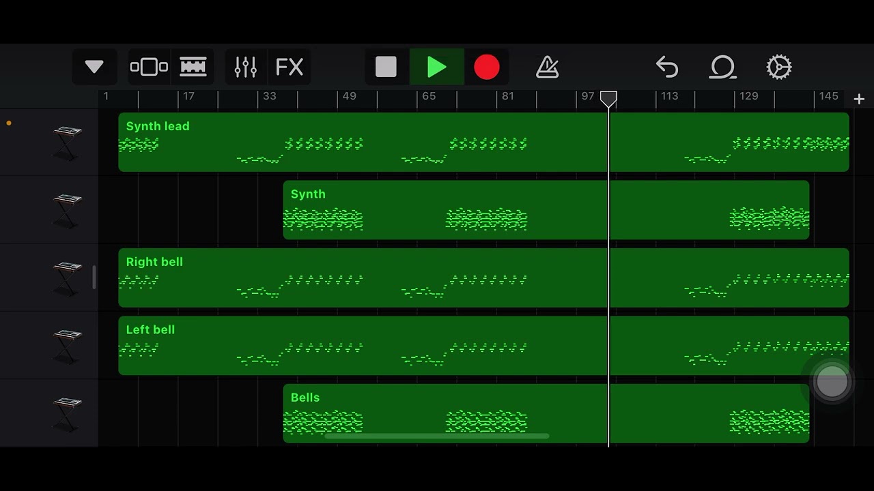Click the horizontal scrollbar under the Bells track
Image resolution: width=874 pixels, height=491 pixels.
(437, 436)
